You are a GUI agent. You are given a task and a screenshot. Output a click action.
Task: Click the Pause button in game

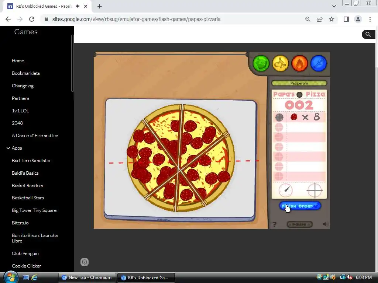coord(300,224)
